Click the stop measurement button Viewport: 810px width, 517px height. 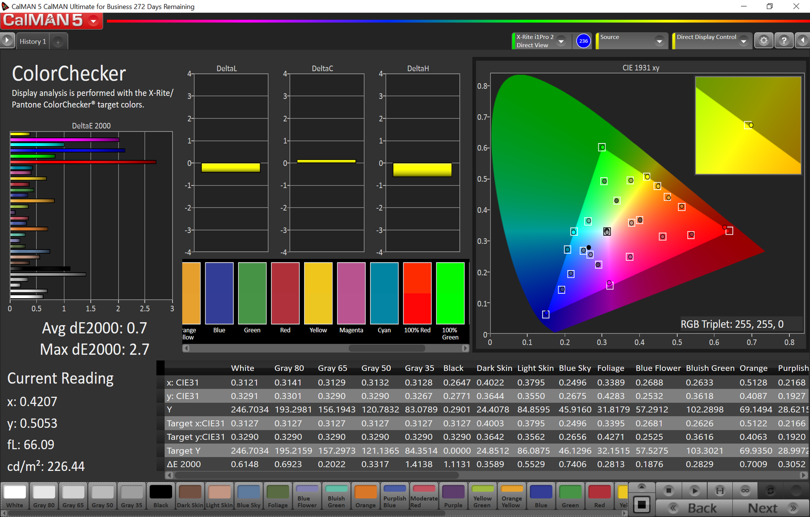click(669, 491)
